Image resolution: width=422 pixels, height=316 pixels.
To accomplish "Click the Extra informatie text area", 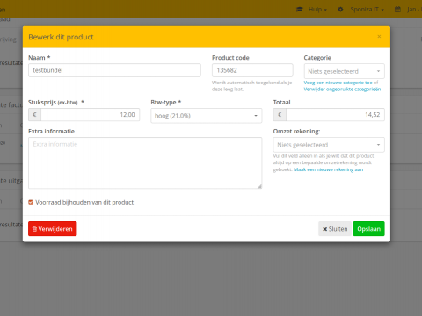I will click(145, 162).
